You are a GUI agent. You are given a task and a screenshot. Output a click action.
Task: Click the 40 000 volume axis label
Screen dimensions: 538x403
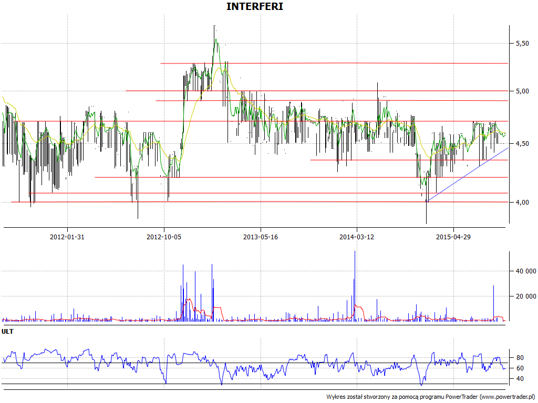(526, 271)
